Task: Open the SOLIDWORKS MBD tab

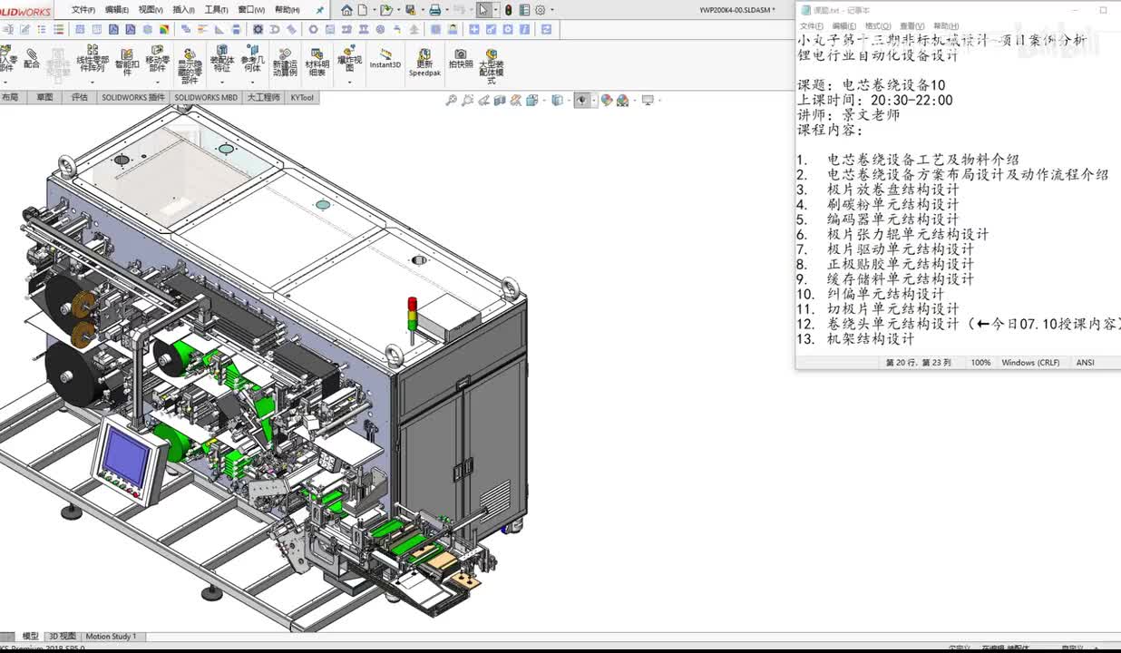Action: click(x=206, y=97)
